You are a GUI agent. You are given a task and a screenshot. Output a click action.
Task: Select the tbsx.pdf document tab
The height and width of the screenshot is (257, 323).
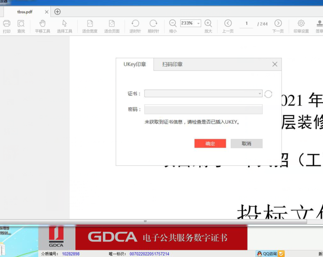tap(25, 12)
